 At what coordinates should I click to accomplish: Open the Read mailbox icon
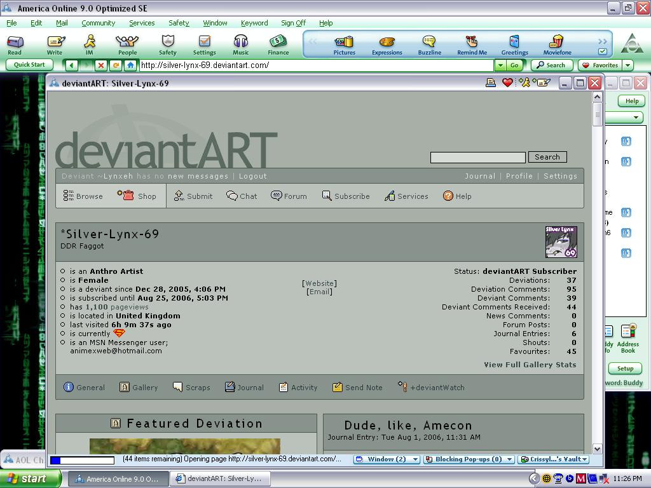click(15, 45)
